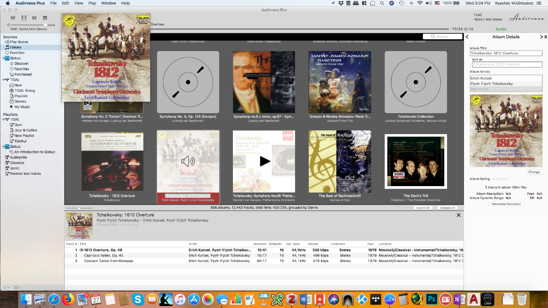Close the track list pane

458,215
